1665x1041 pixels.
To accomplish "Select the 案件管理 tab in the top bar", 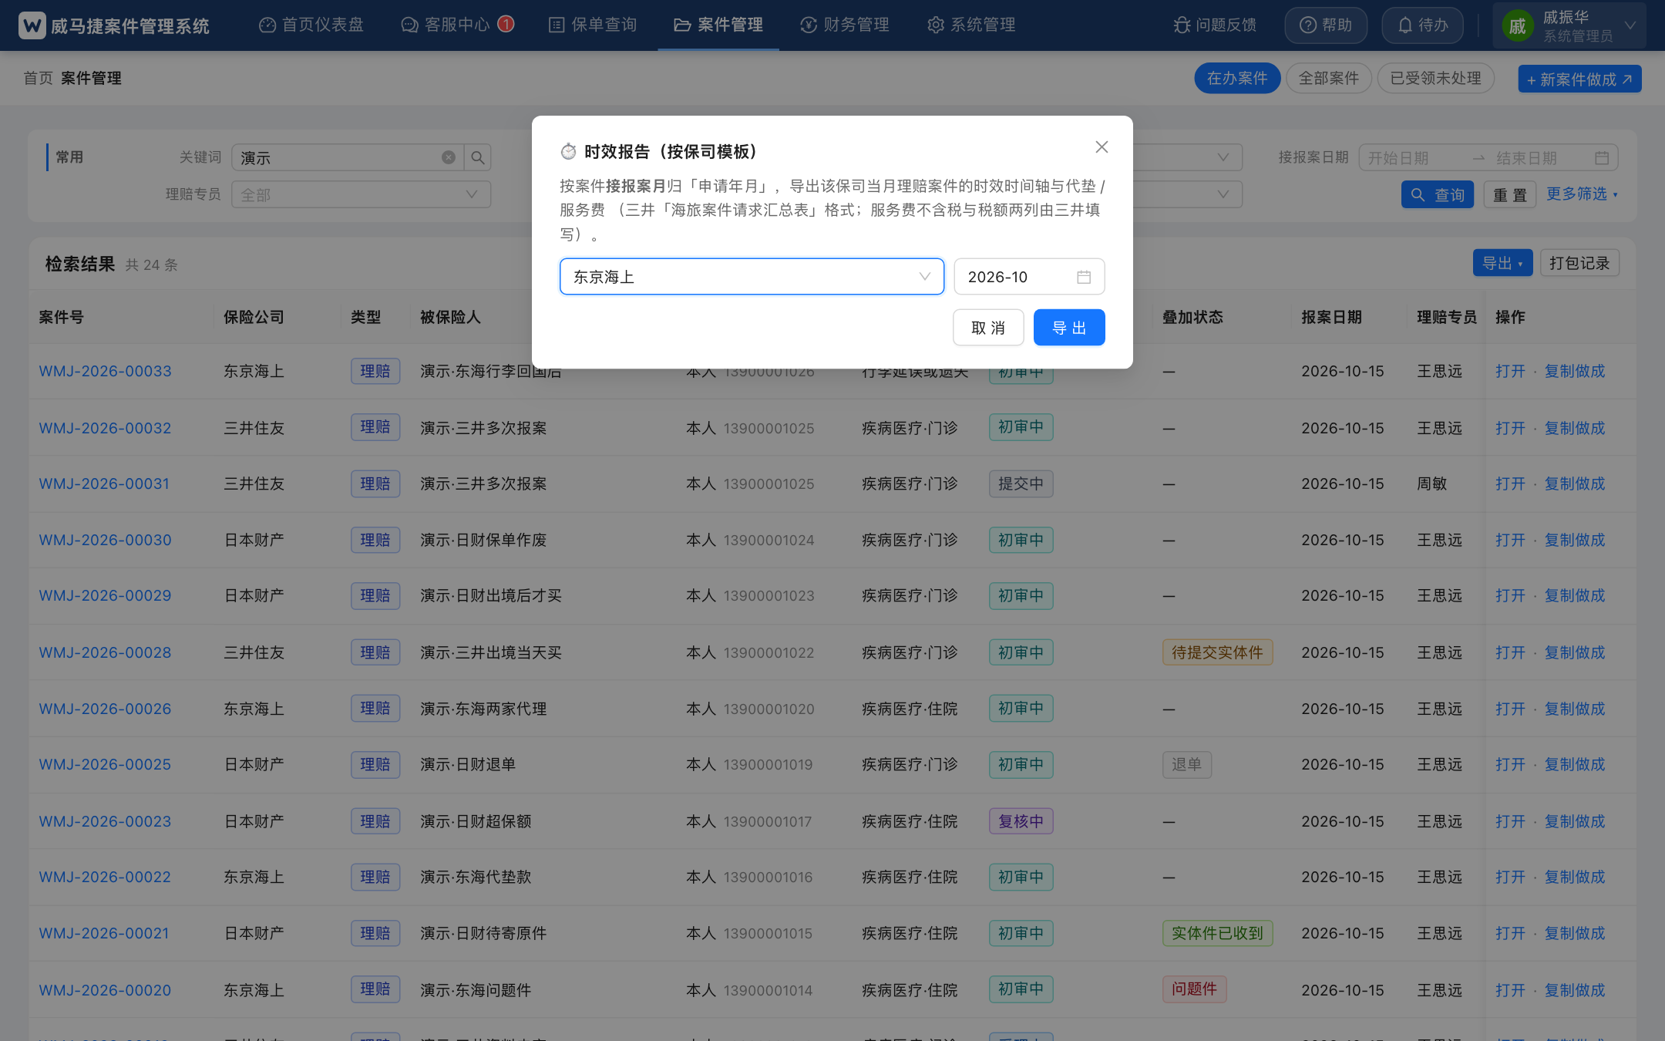I will click(x=718, y=25).
